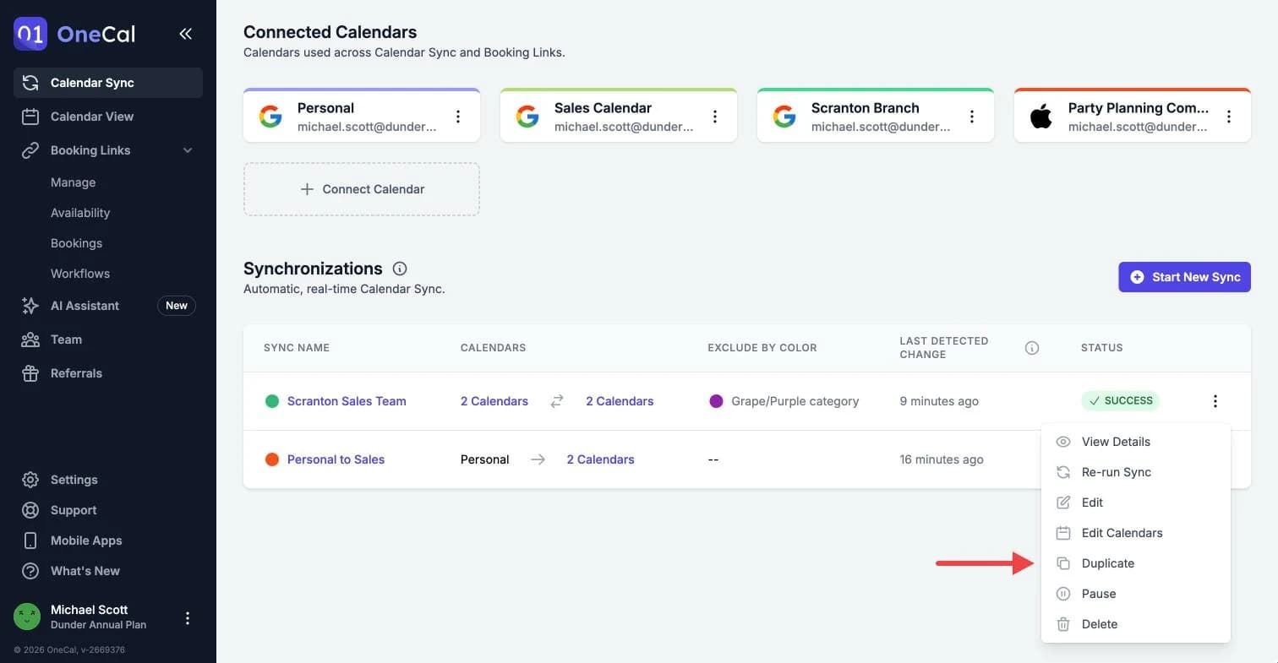The width and height of the screenshot is (1278, 663).
Task: Click the green dot beside Scranton Sales Team
Action: [x=272, y=401]
